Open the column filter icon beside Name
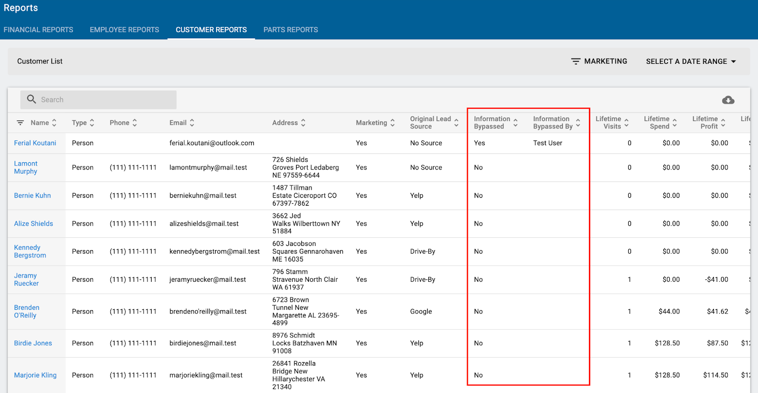The height and width of the screenshot is (393, 758). pos(20,122)
